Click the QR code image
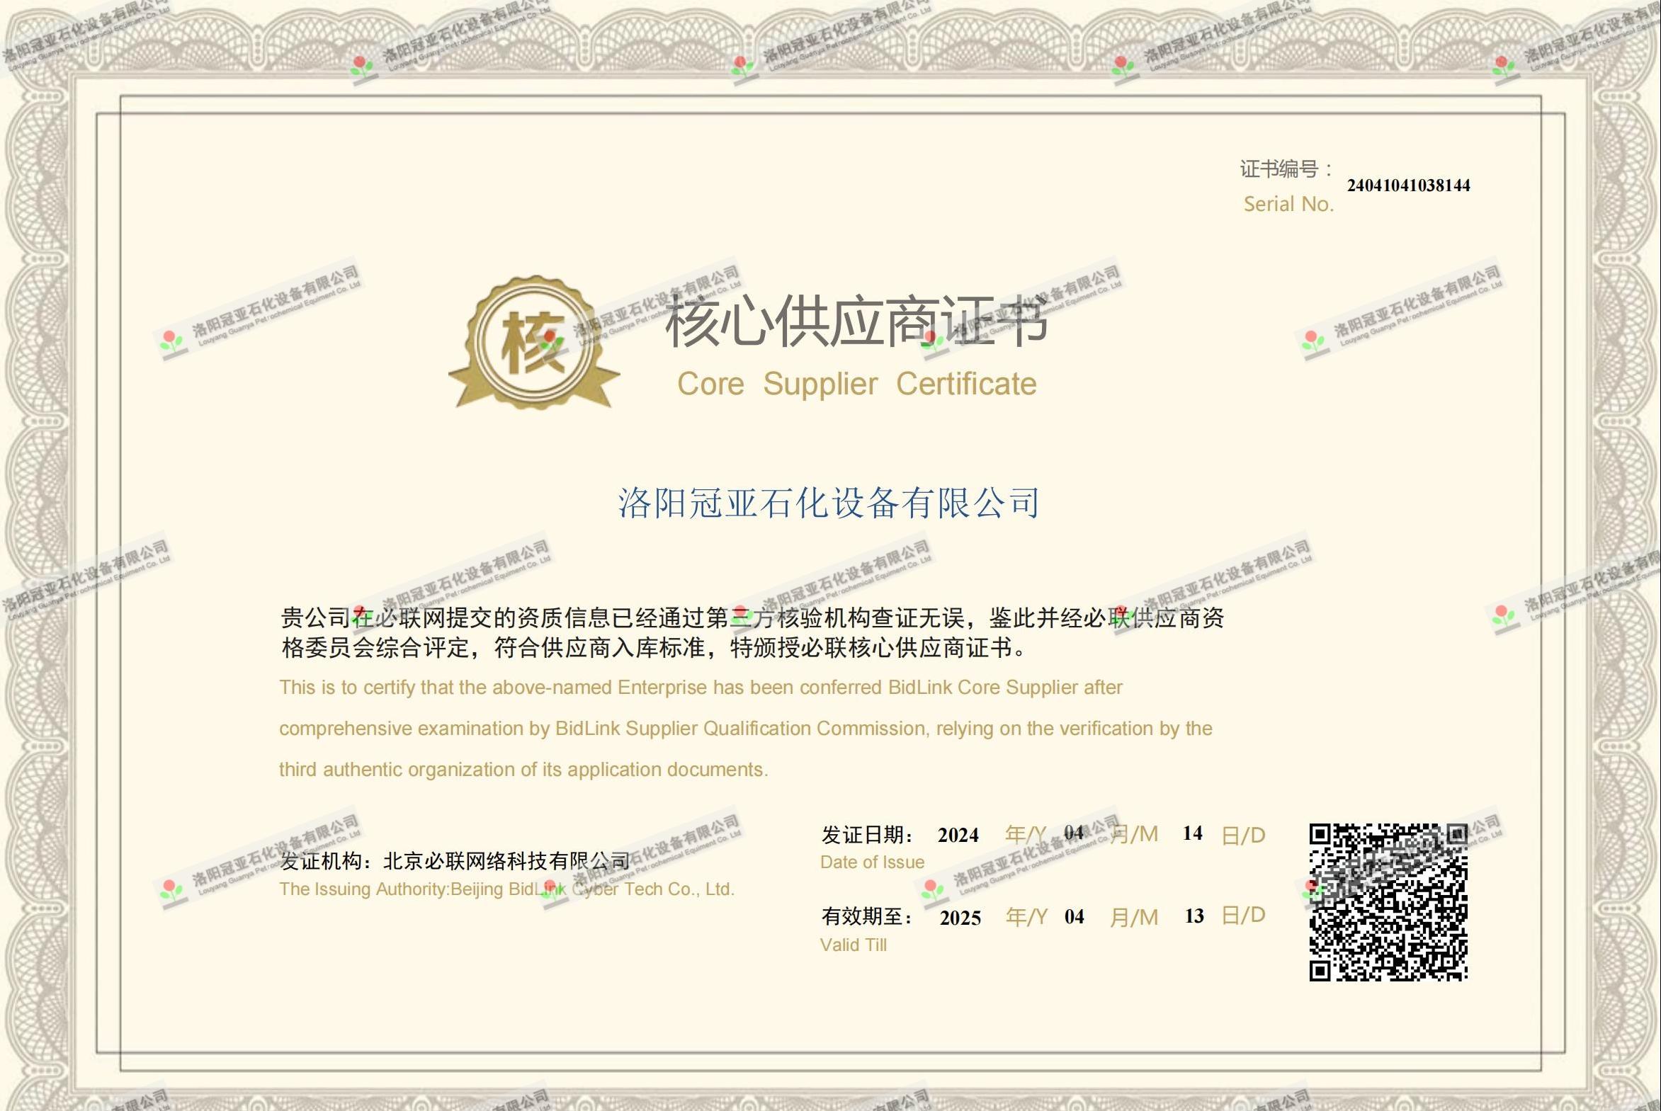The image size is (1661, 1111). coord(1388,902)
